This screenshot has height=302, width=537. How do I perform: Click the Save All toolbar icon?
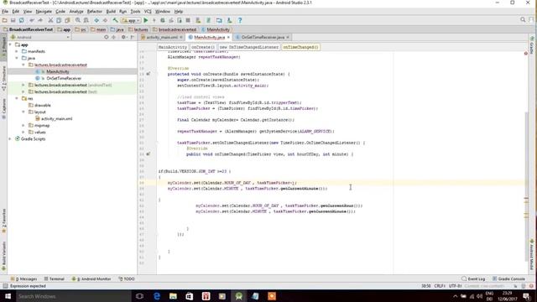[13, 20]
